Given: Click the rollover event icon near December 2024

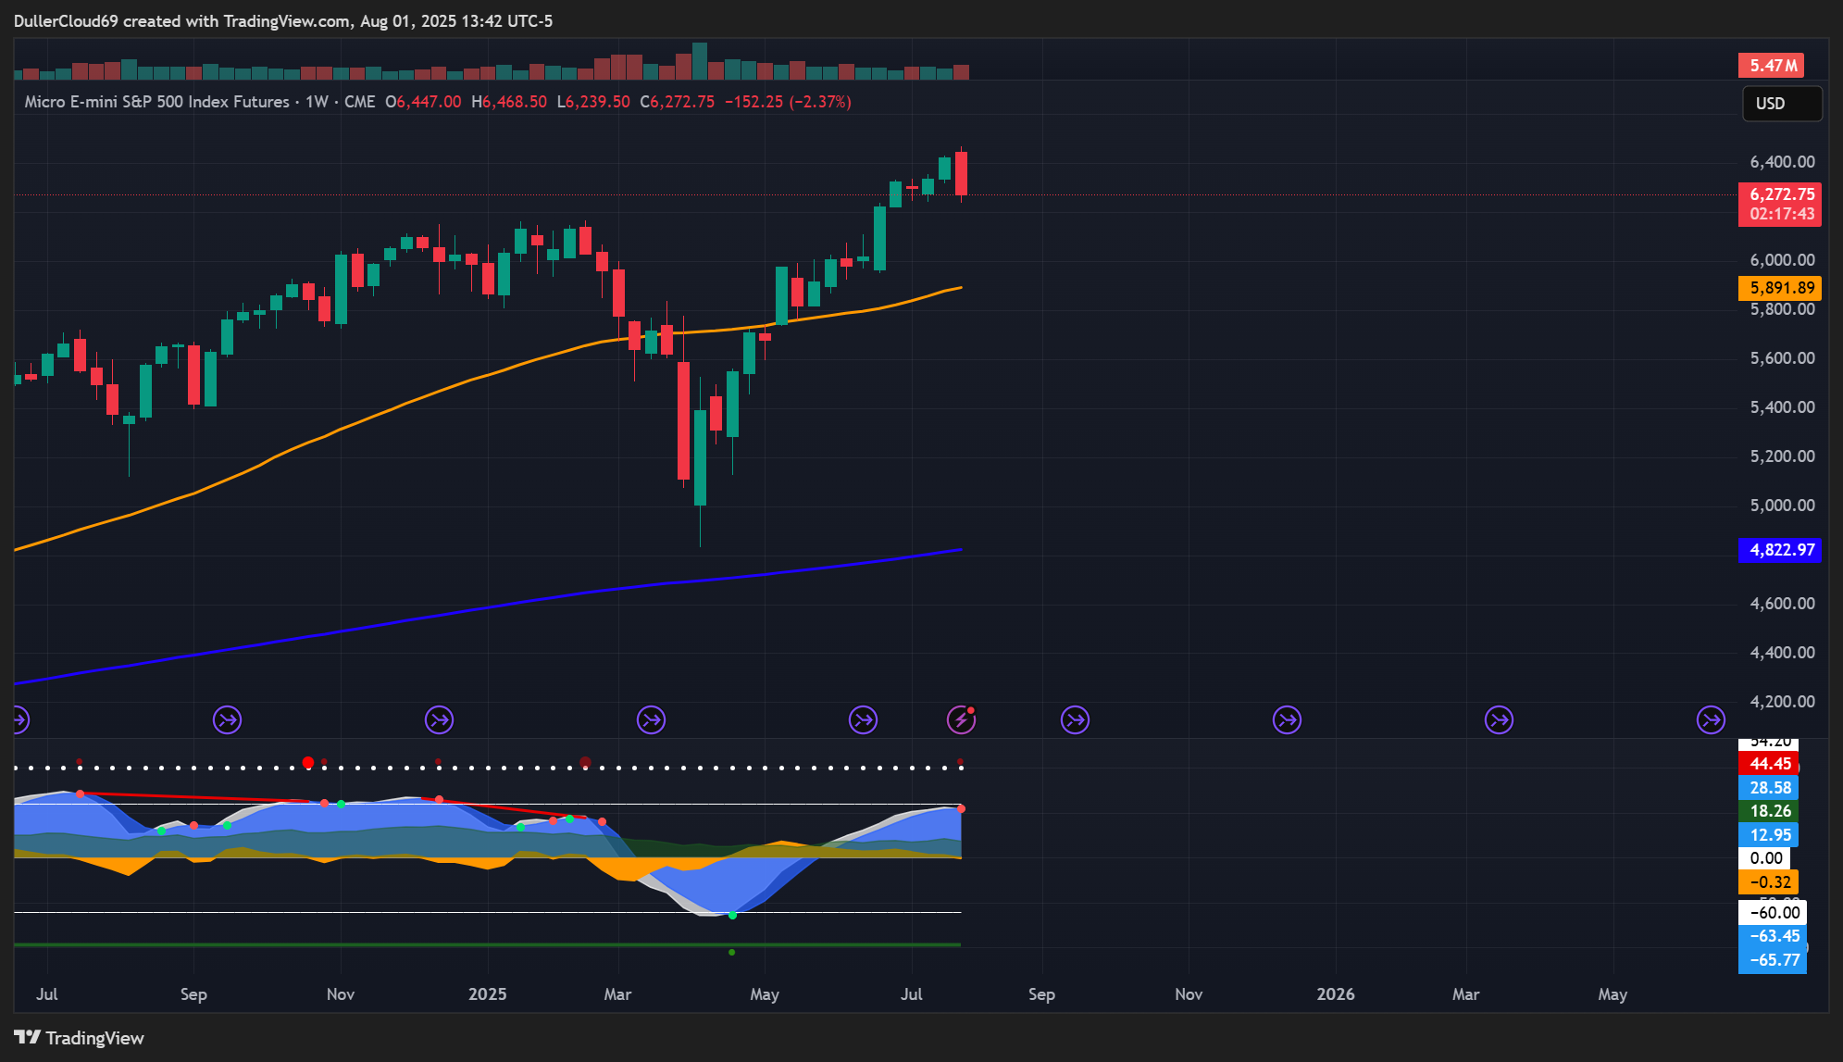Looking at the screenshot, I should (x=439, y=719).
